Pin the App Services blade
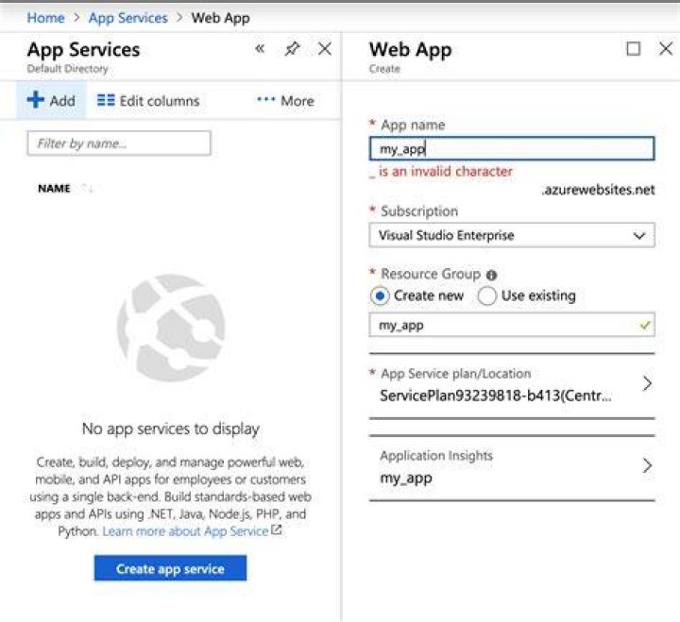 tap(292, 48)
